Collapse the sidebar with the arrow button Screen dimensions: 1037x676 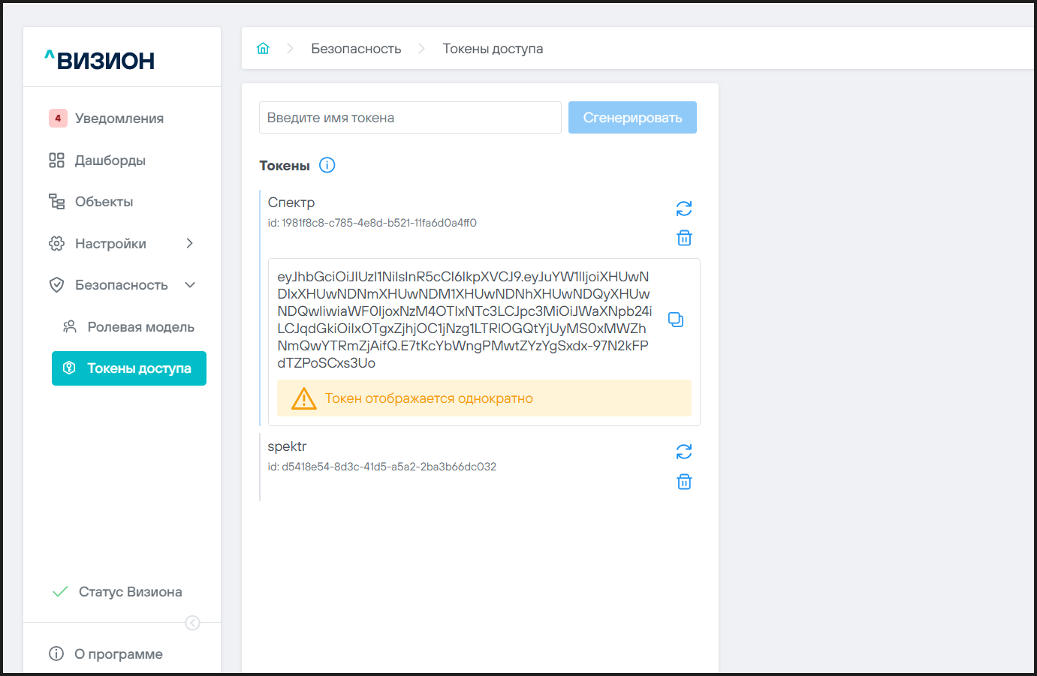(x=192, y=623)
